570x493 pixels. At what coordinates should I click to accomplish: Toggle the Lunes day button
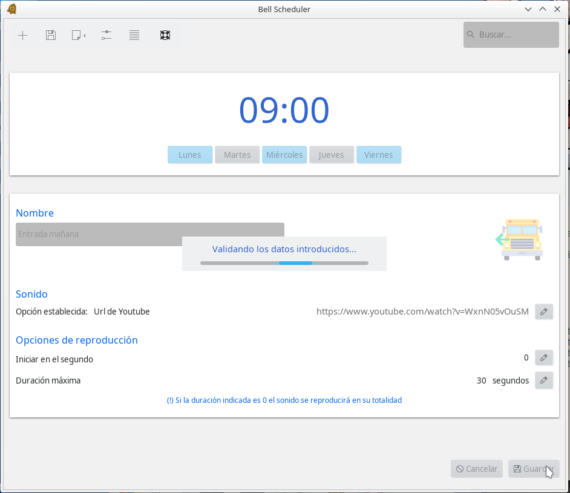pyautogui.click(x=190, y=155)
